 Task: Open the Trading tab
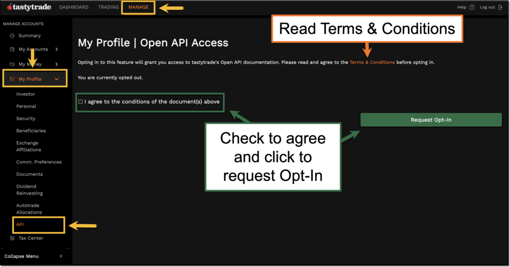pyautogui.click(x=108, y=7)
